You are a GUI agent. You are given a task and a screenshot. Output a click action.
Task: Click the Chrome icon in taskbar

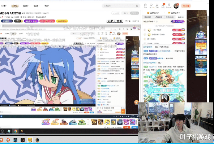click(16, 131)
